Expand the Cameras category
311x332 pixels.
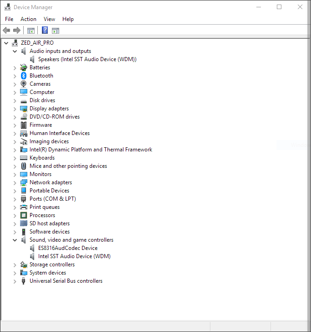15,84
